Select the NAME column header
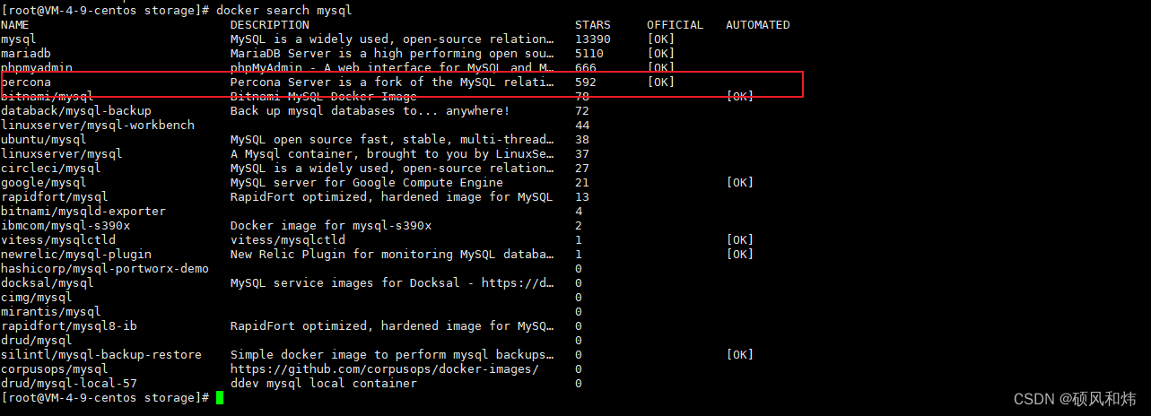The width and height of the screenshot is (1151, 416). (15, 25)
